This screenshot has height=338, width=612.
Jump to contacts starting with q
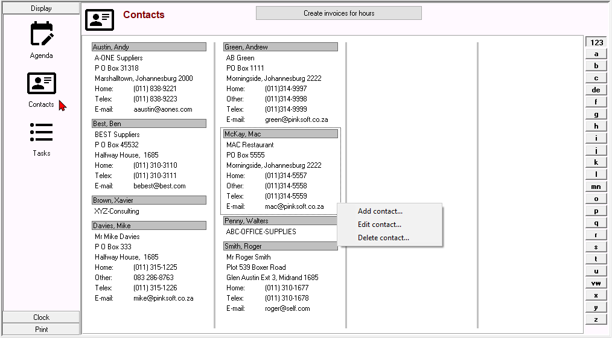pyautogui.click(x=596, y=223)
